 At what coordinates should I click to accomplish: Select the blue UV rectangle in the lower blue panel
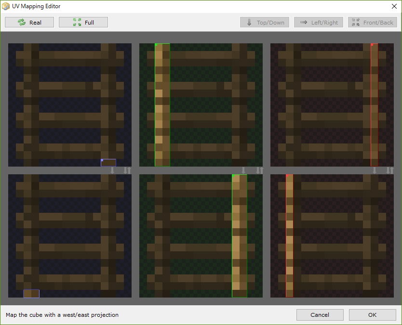(31, 294)
